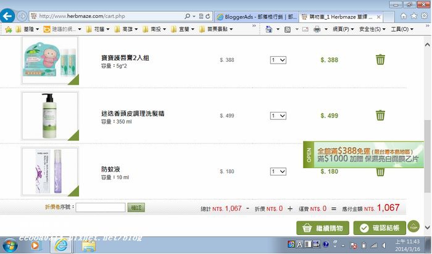Click the compatibility view icon in address bar
432x254 pixels.
coord(201,16)
